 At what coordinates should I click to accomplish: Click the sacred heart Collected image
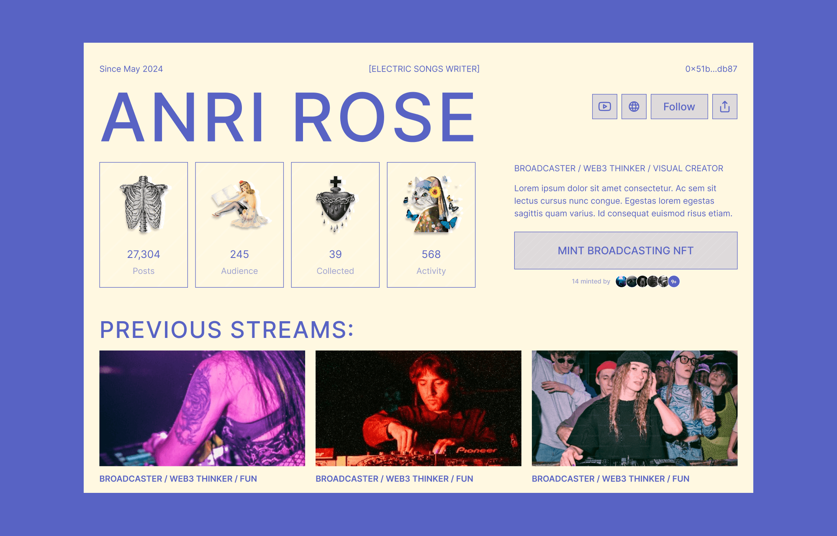335,204
